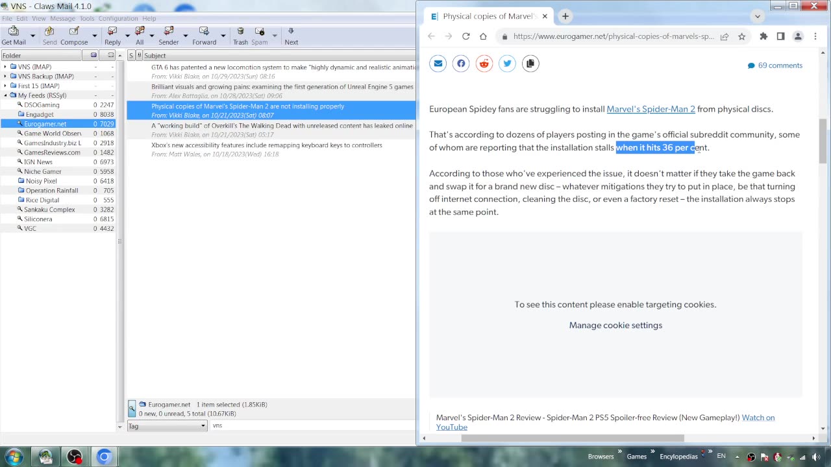Open the Tag search type dropdown
831x467 pixels.
[167, 425]
